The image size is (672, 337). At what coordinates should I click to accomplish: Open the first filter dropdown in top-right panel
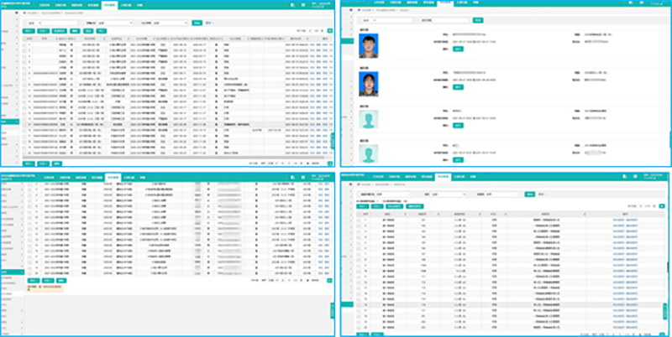373,18
